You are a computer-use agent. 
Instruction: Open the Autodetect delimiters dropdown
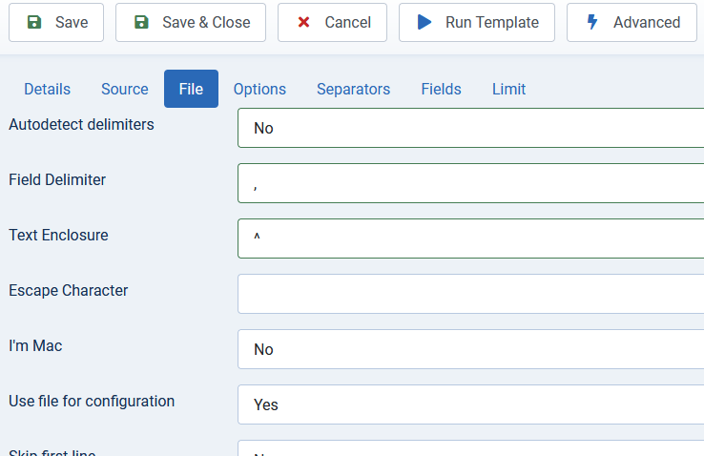coord(470,128)
